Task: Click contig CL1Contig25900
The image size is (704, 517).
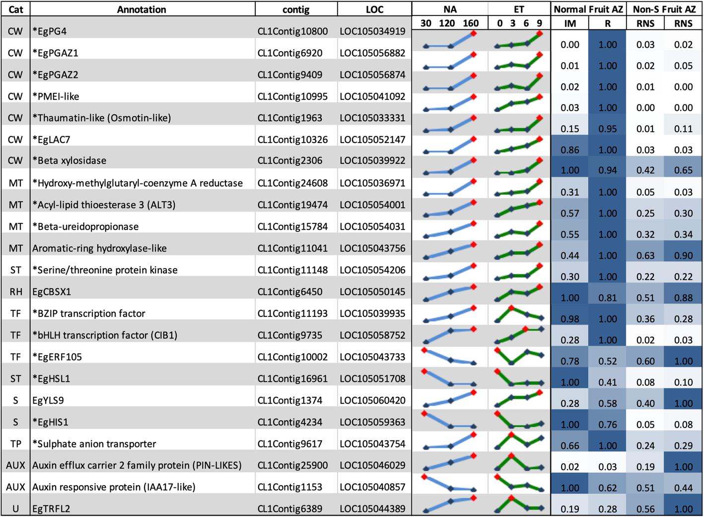Action: [292, 466]
